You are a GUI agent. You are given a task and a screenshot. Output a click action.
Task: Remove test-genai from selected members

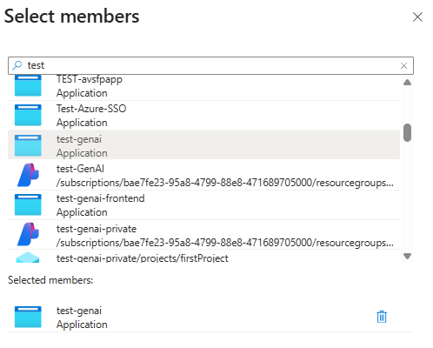click(x=382, y=317)
